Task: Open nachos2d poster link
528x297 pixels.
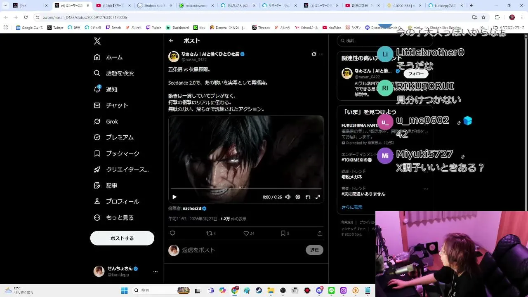Action: (x=192, y=209)
